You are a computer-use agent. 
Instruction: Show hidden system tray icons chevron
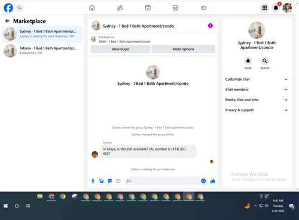(255, 206)
